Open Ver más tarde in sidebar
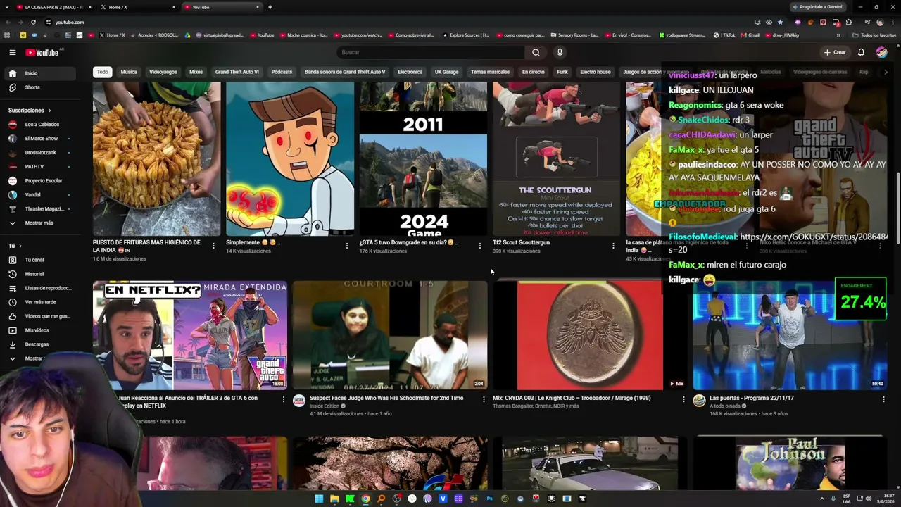 pos(39,302)
